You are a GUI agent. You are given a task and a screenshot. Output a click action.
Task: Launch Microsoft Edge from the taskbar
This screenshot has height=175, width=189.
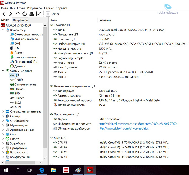pos(42,170)
